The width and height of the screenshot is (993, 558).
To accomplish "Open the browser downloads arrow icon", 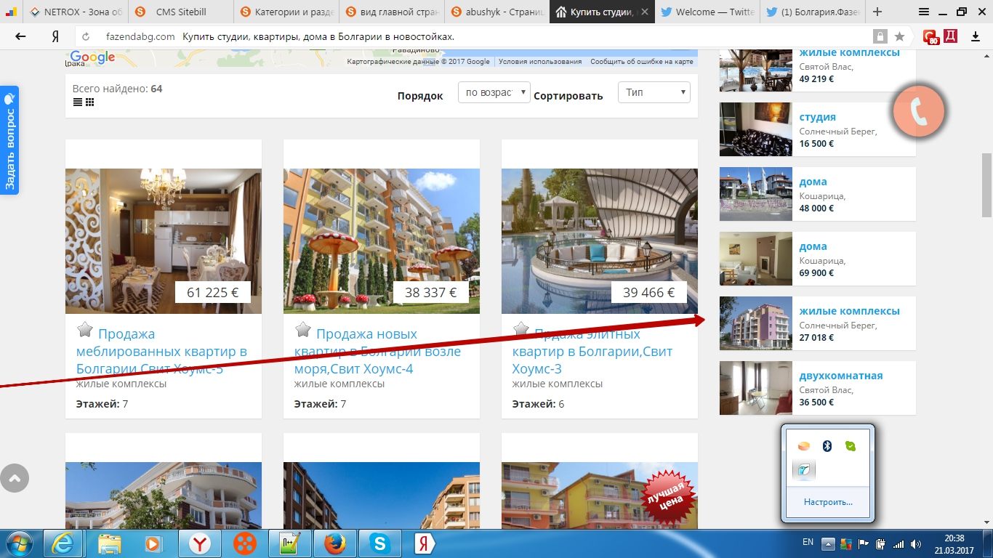I will (976, 36).
